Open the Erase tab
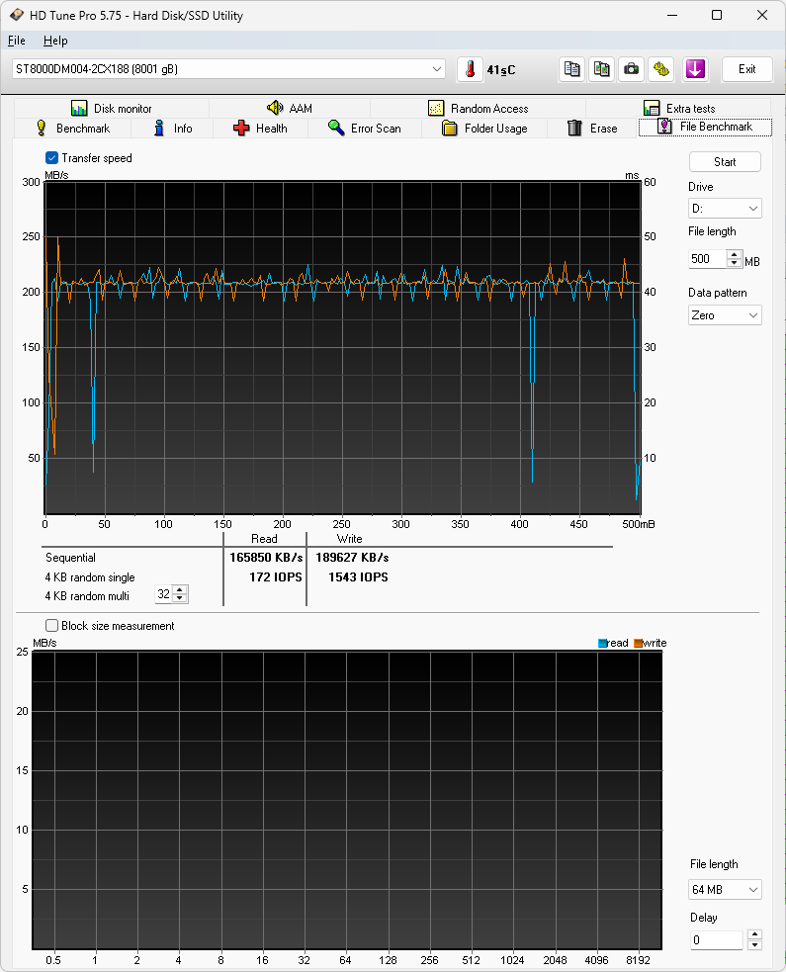The image size is (786, 972). (x=592, y=129)
